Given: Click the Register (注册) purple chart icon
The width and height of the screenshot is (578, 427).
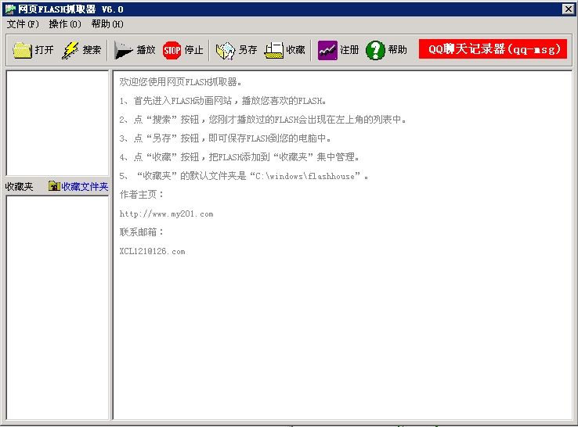Looking at the screenshot, I should [327, 50].
